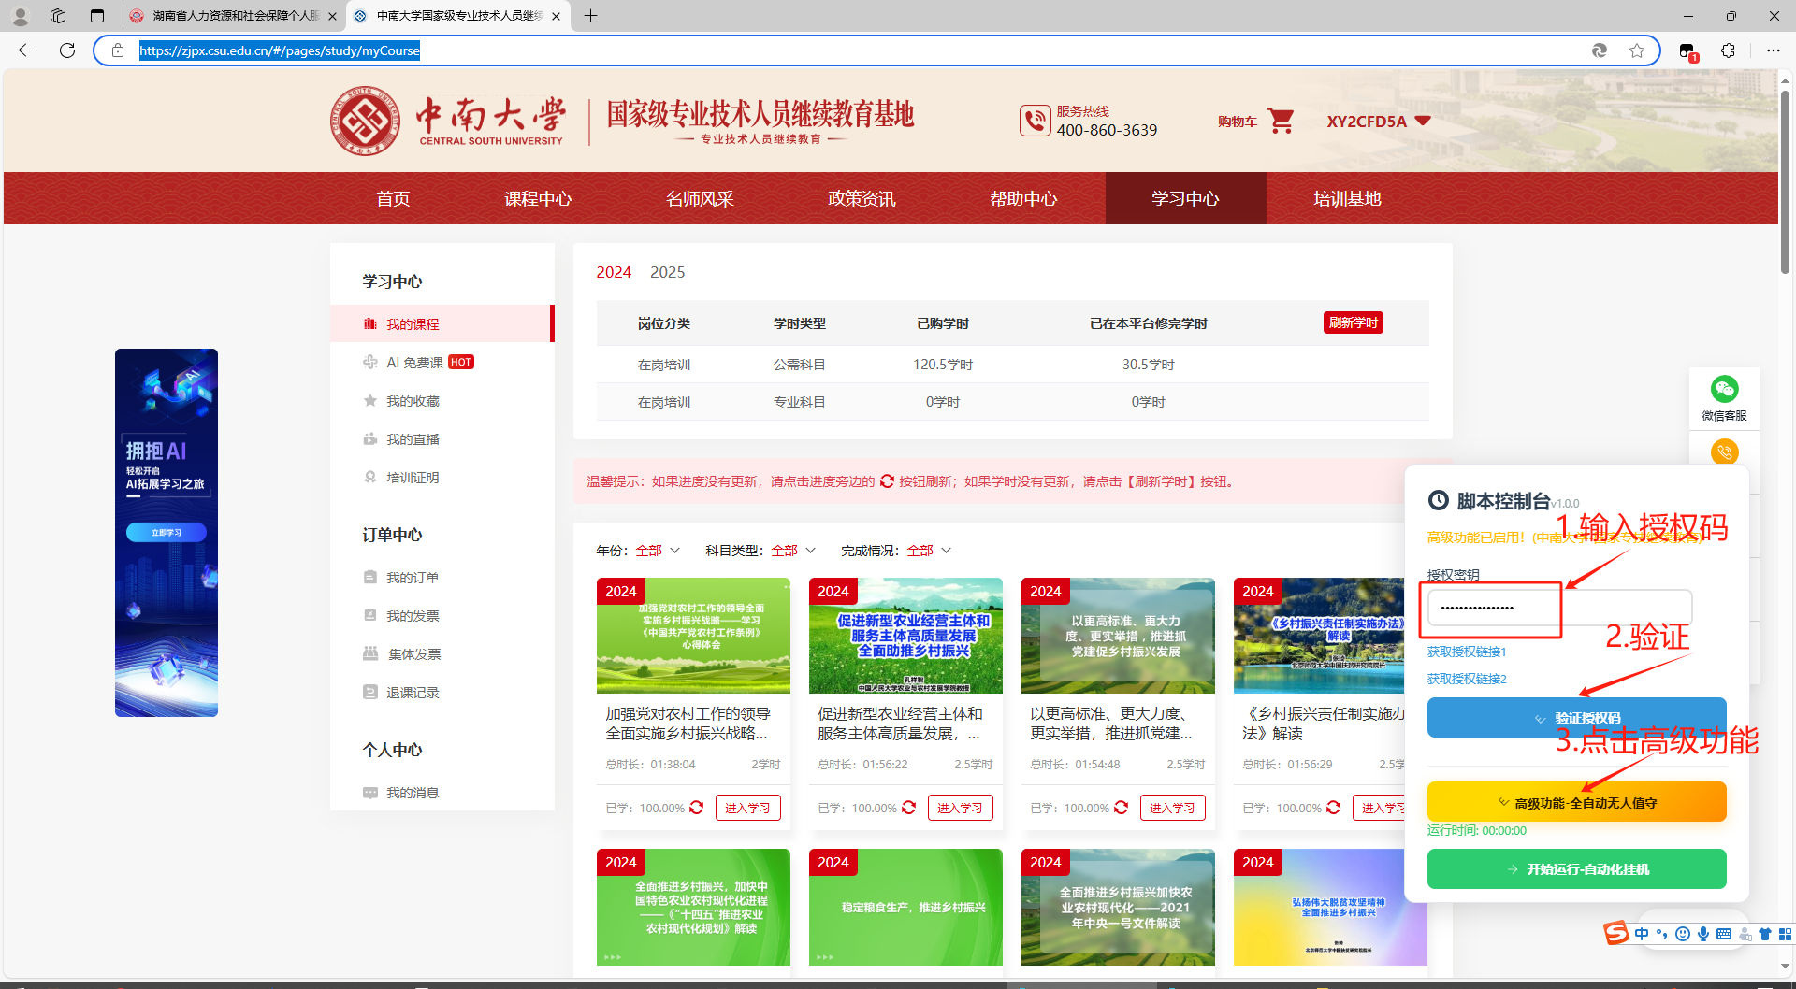Screen dimensions: 1796x989
Task: Click the 刷新学时 button
Action: click(x=1354, y=322)
